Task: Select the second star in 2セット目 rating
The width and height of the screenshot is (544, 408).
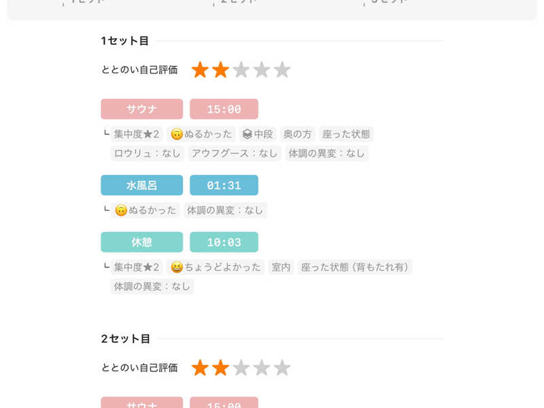Action: point(220,368)
